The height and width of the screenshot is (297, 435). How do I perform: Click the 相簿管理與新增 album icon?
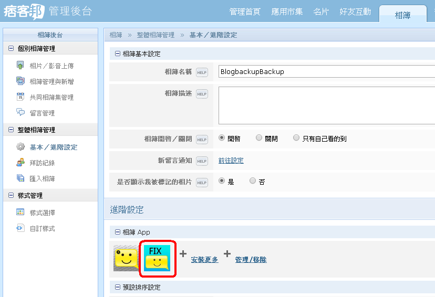click(x=20, y=81)
